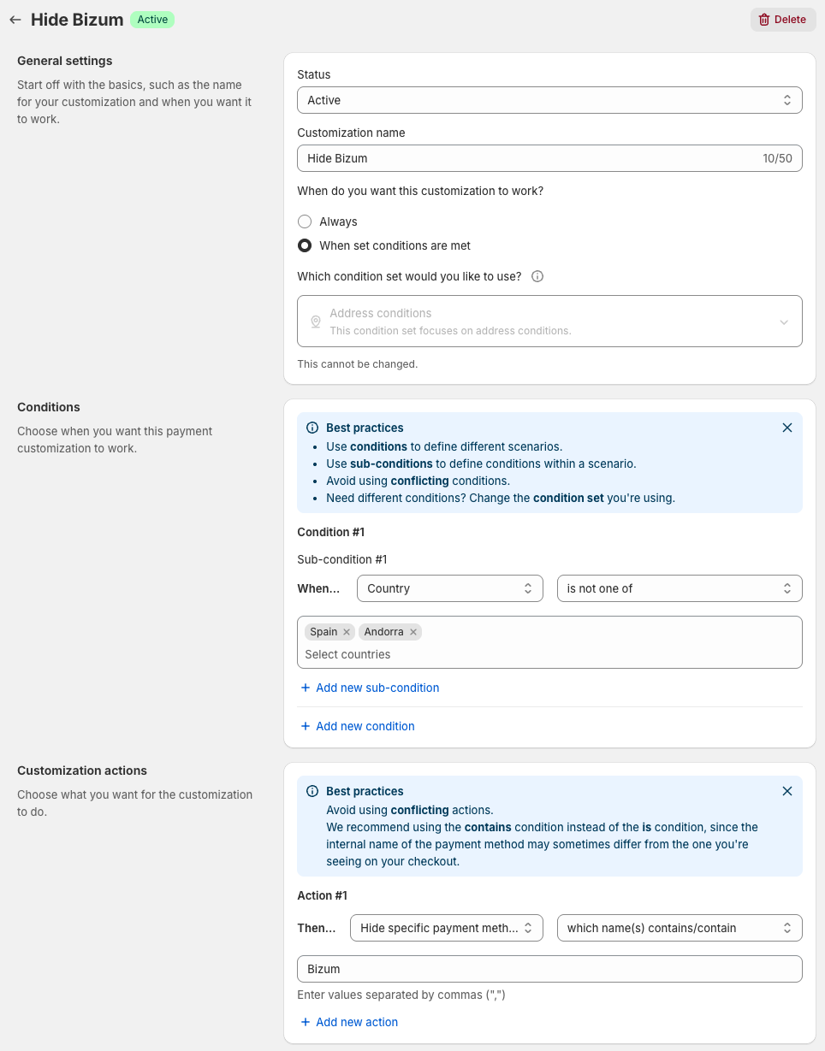The width and height of the screenshot is (825, 1051).
Task: Remove the Andorra country tag
Action: coord(413,632)
